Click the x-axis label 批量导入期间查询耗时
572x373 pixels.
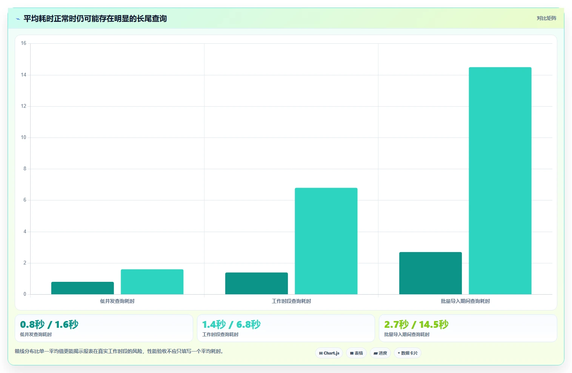[x=465, y=301]
